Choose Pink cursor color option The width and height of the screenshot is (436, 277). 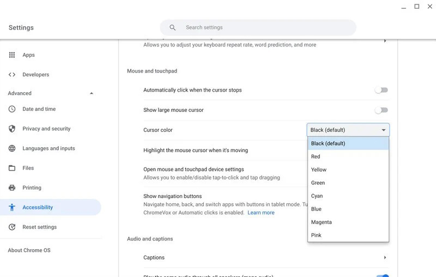tap(348, 235)
